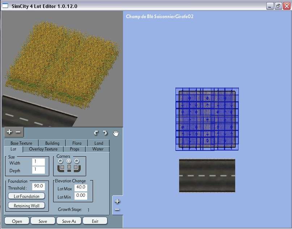Click the lot name Champ de Blé SaisonnierGirafe02
292x229 pixels.
(x=160, y=16)
